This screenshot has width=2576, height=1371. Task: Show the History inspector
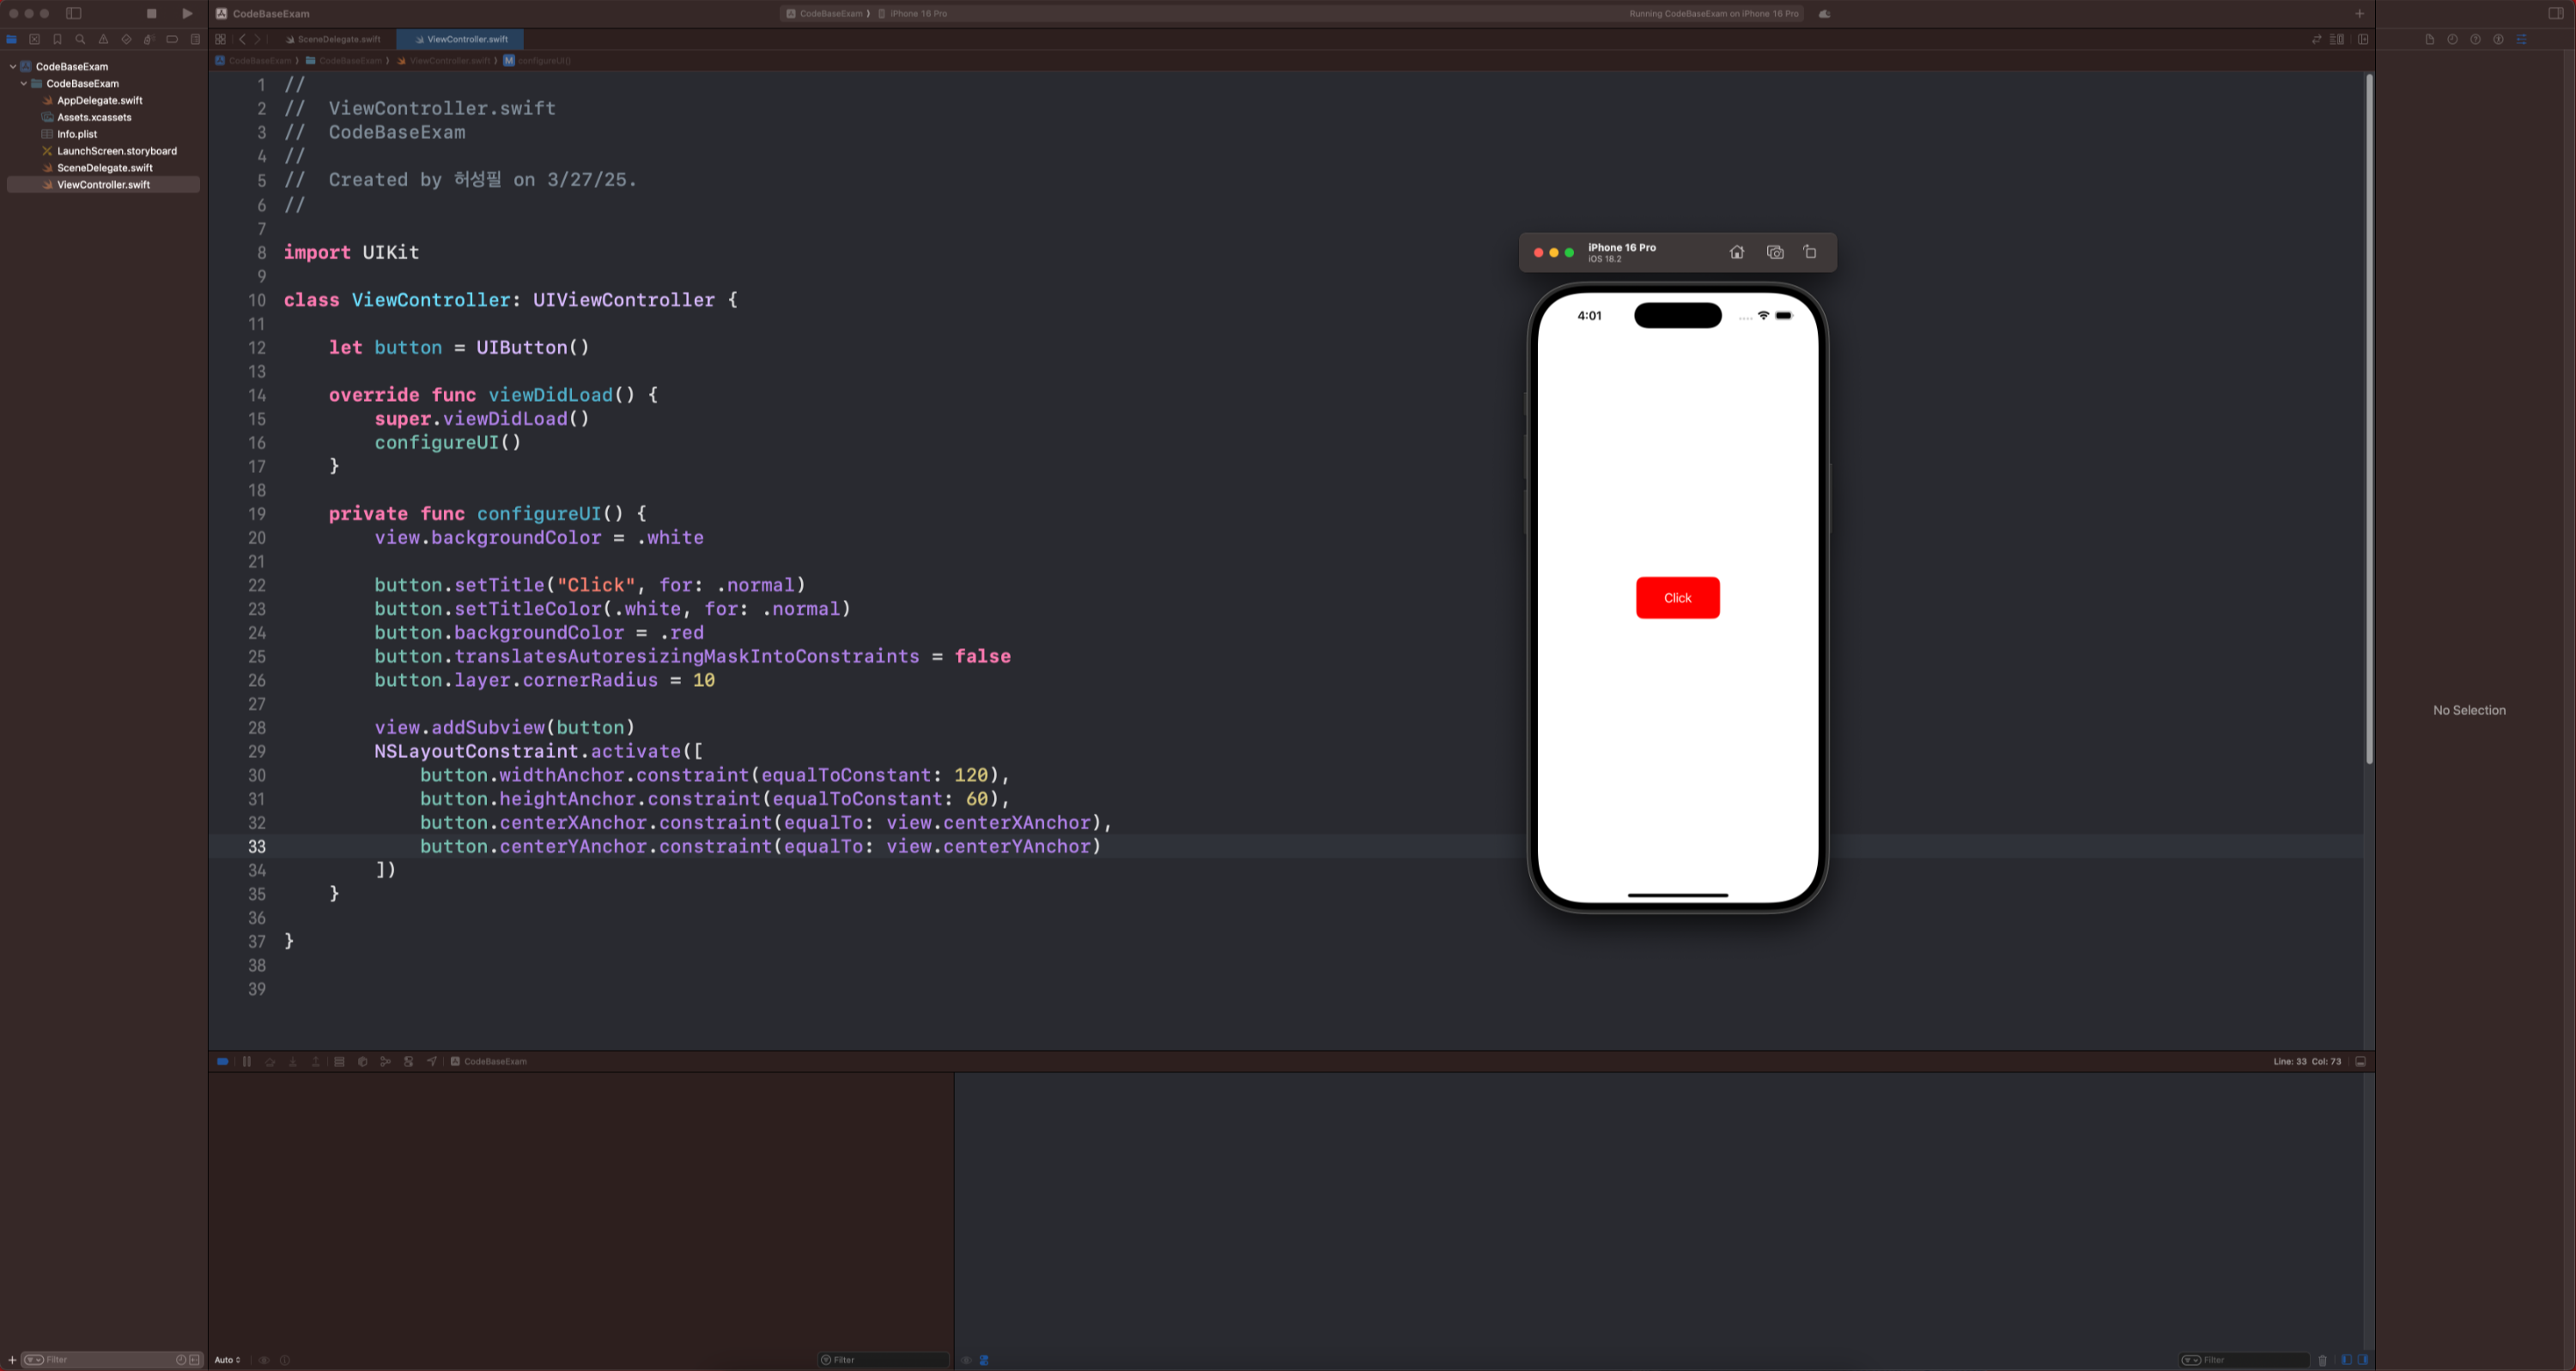point(2453,40)
